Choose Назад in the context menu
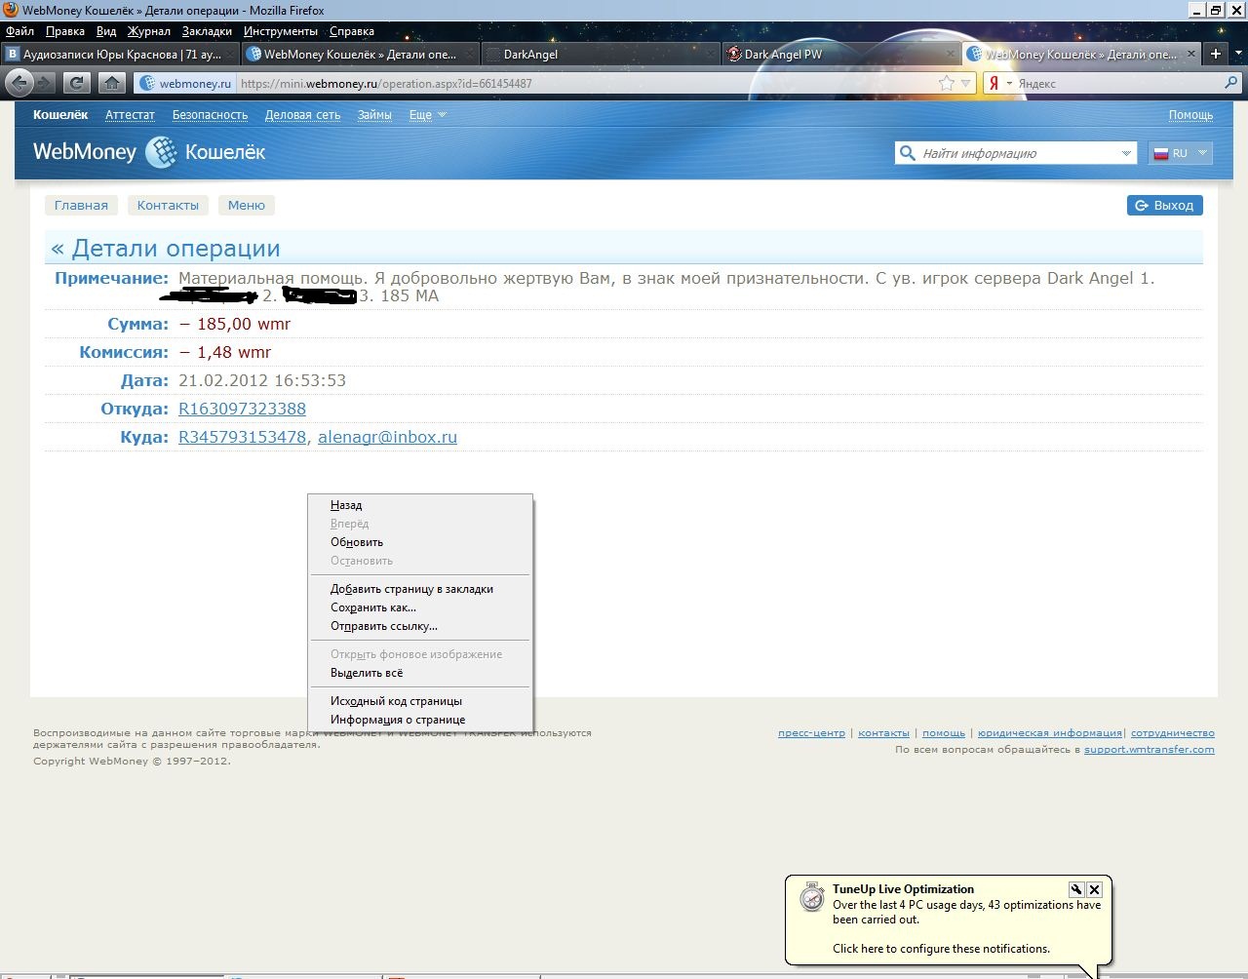This screenshot has width=1248, height=979. (x=420, y=505)
